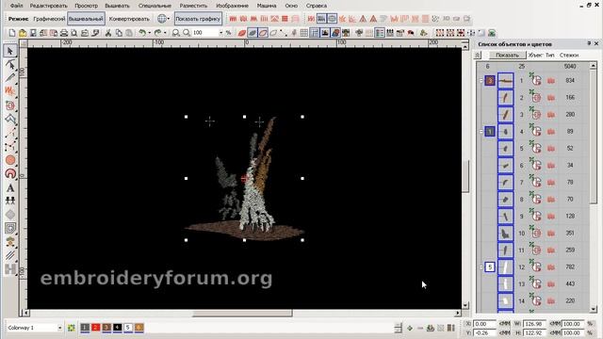603x339 pixels.
Task: Click the Undo arrow icon
Action: pyautogui.click(x=142, y=33)
